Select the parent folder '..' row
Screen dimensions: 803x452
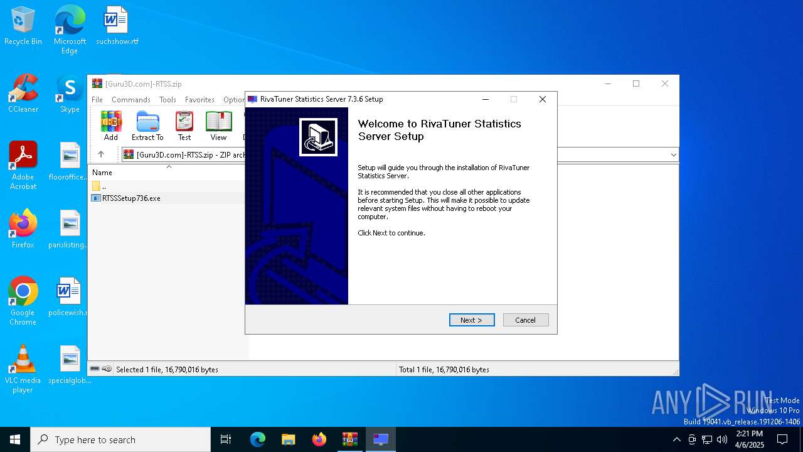coord(168,186)
